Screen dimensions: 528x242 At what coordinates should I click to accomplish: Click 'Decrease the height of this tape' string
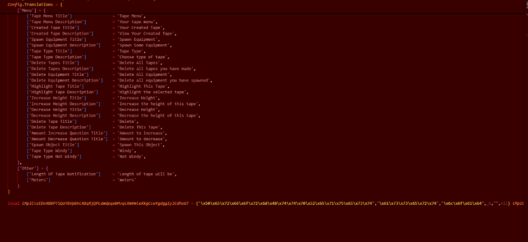pos(158,115)
